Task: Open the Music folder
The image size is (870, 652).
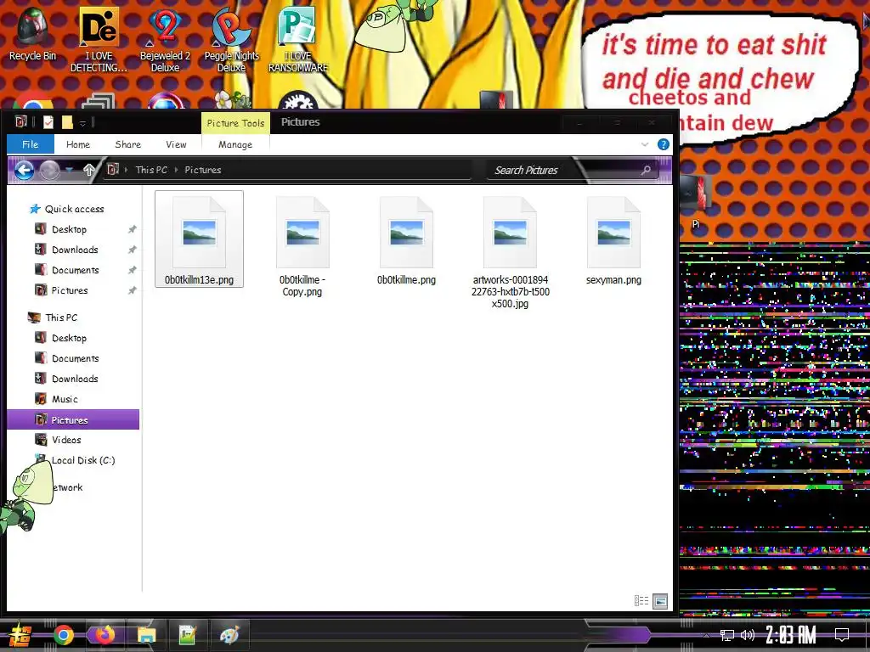Action: point(65,399)
